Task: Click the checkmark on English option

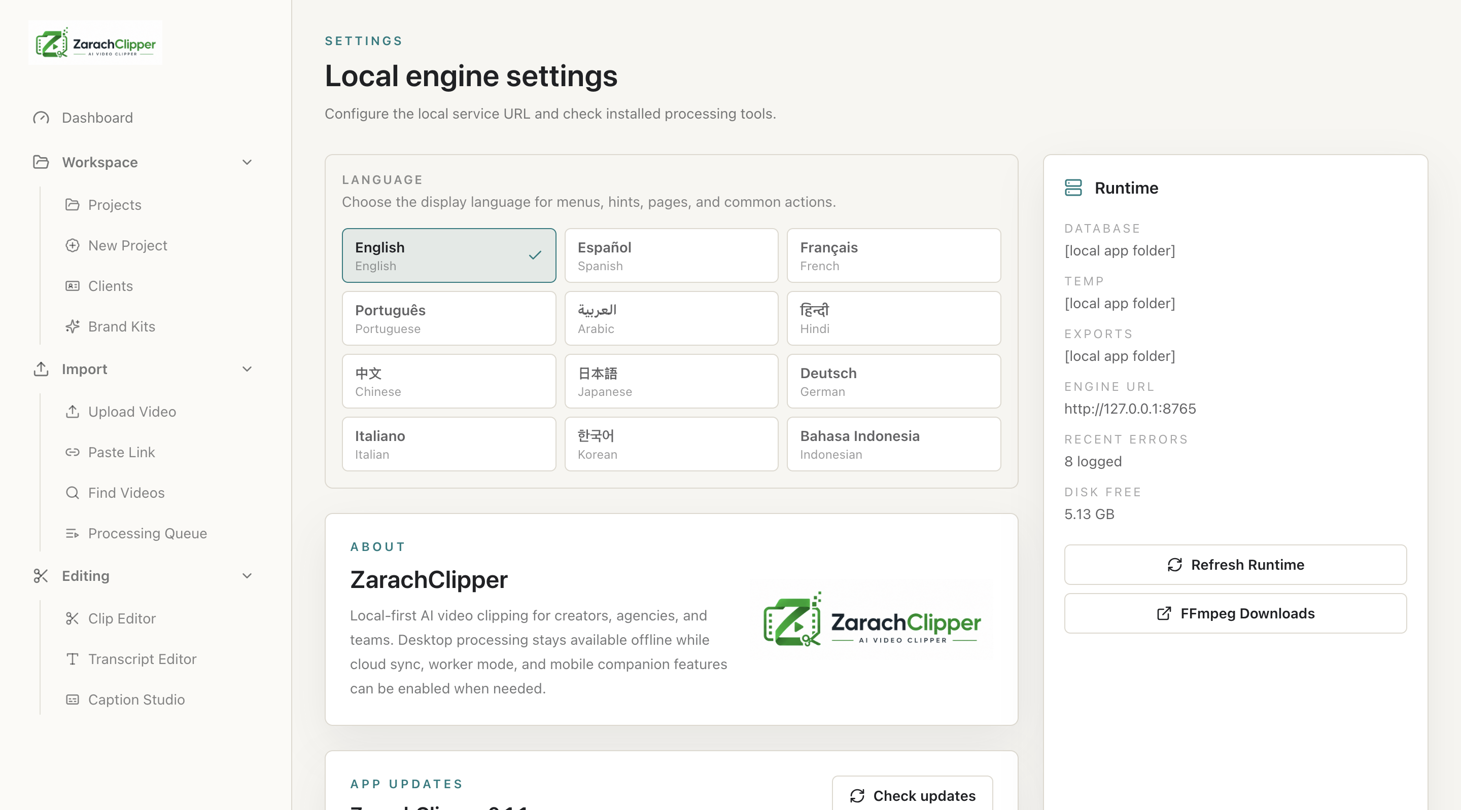Action: click(535, 255)
